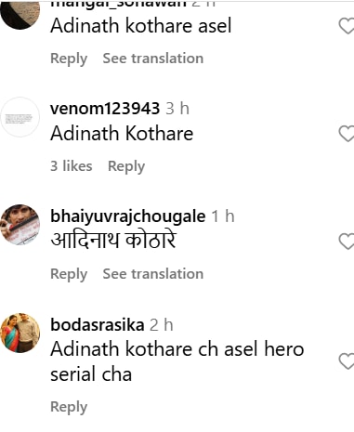
Task: Open bodasrasika's profile avatar
Action: (x=20, y=333)
